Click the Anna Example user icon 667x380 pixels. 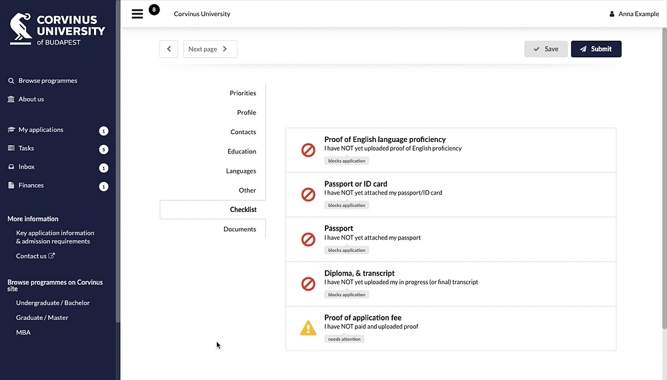point(612,14)
